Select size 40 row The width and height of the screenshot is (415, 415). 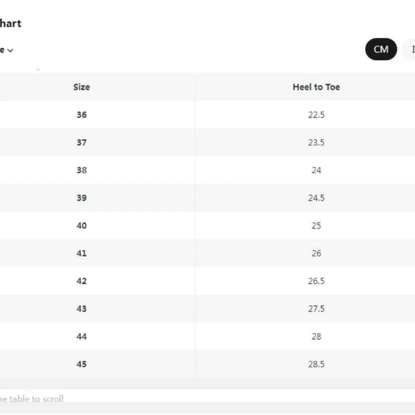pyautogui.click(x=208, y=226)
